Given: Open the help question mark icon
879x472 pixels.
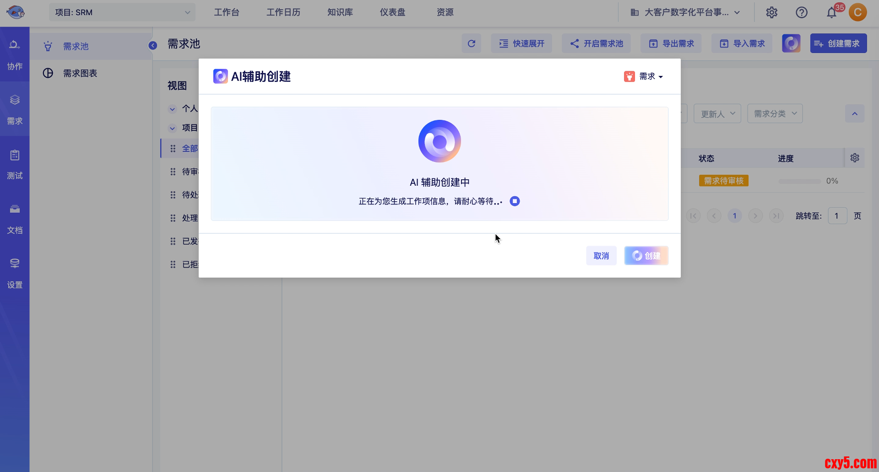Looking at the screenshot, I should pyautogui.click(x=802, y=12).
